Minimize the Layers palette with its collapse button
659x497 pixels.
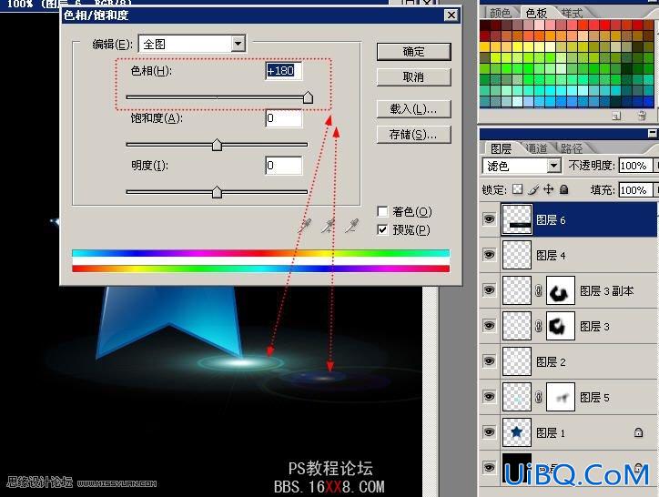(653, 133)
